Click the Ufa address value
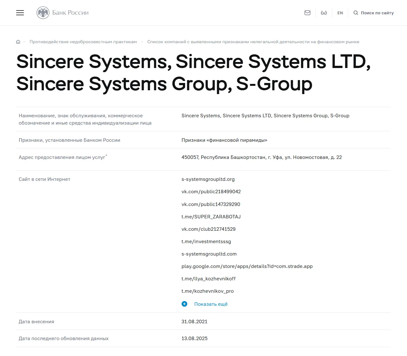This screenshot has width=407, height=356. pyautogui.click(x=262, y=157)
